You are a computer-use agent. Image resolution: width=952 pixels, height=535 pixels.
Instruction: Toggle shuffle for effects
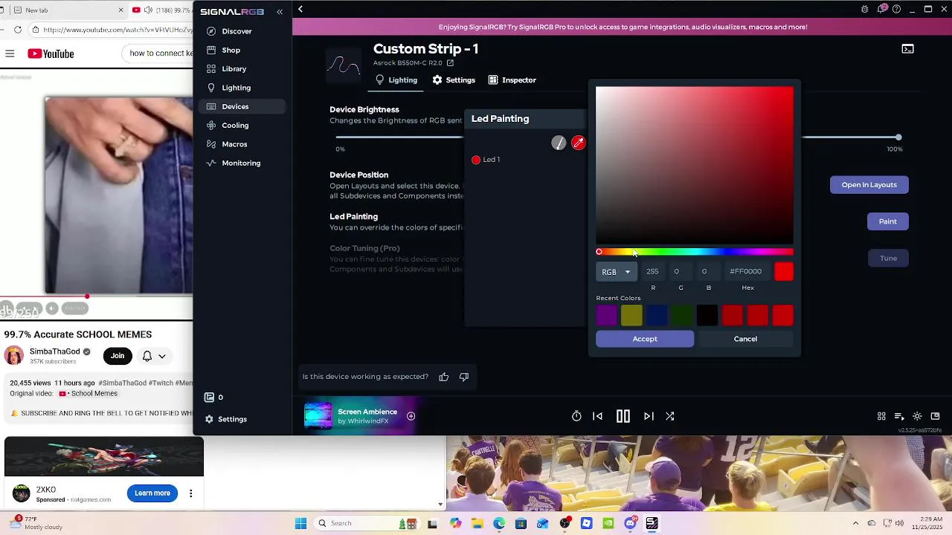coord(670,416)
